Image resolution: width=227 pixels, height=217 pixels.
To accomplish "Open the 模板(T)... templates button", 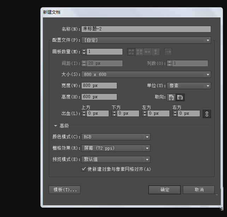I will 65,190.
